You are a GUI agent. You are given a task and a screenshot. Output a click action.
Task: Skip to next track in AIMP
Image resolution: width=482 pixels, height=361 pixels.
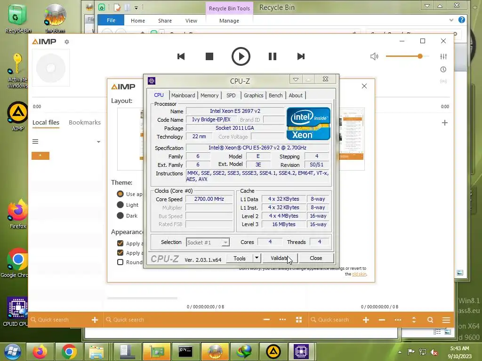click(301, 56)
